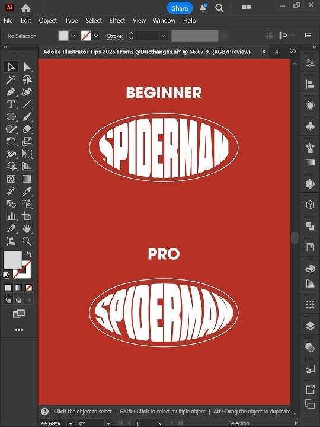Swap fill and stroke colors

pos(29,254)
